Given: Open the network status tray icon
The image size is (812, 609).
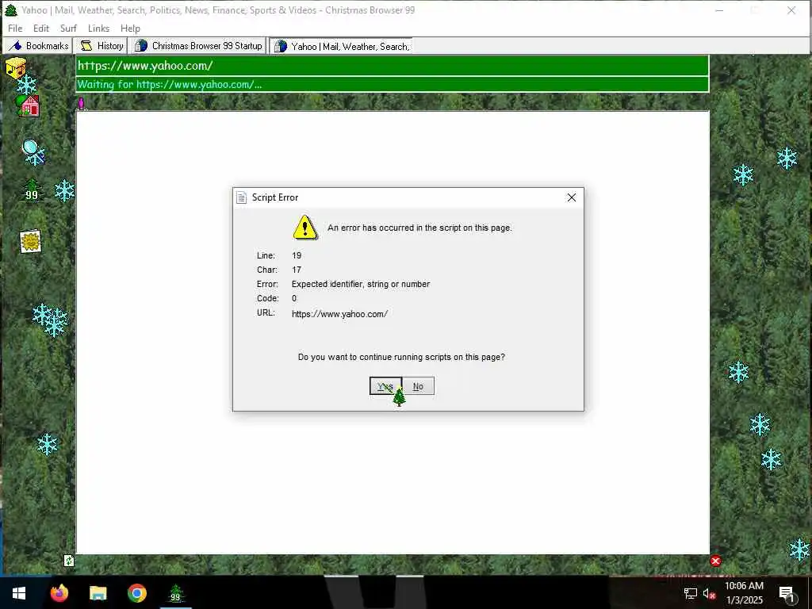Looking at the screenshot, I should (691, 593).
